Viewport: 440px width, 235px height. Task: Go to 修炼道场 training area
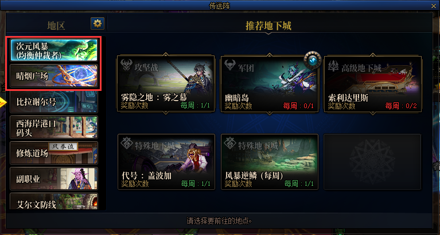54,153
